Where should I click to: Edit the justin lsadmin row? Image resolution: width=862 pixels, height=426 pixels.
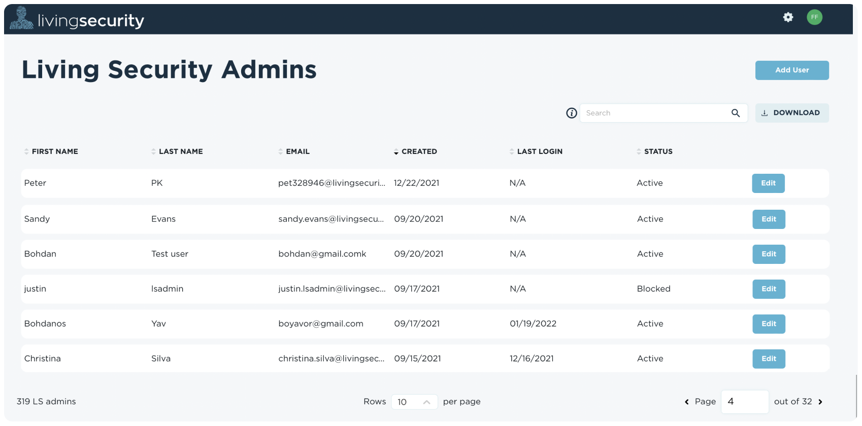pyautogui.click(x=769, y=289)
